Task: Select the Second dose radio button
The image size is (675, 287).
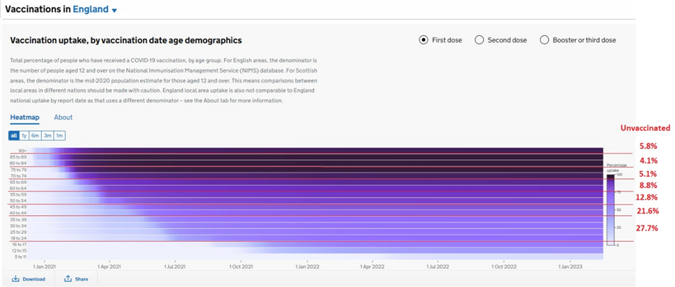Action: [479, 40]
